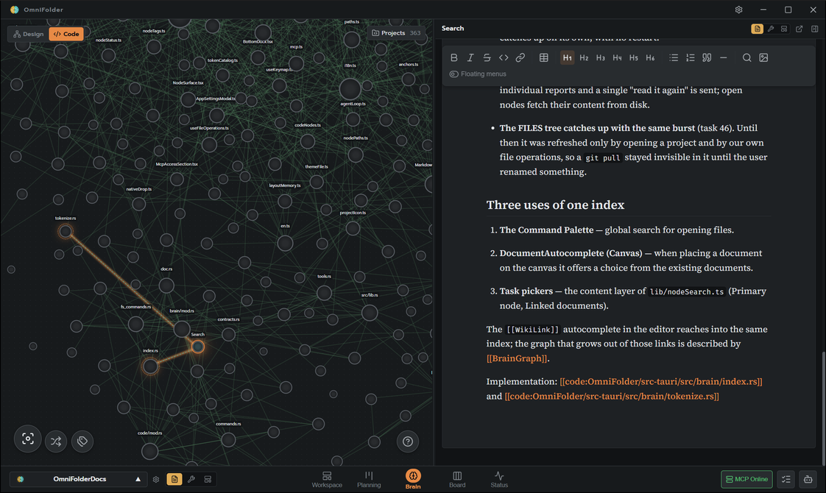Open the Search document in an external window
This screenshot has height=493, width=826.
(799, 29)
